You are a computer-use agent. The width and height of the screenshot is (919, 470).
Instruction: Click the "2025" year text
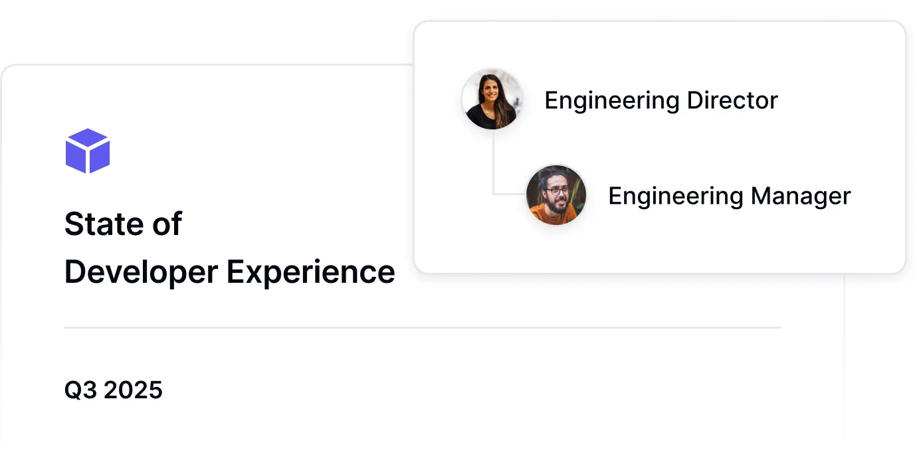click(x=133, y=390)
